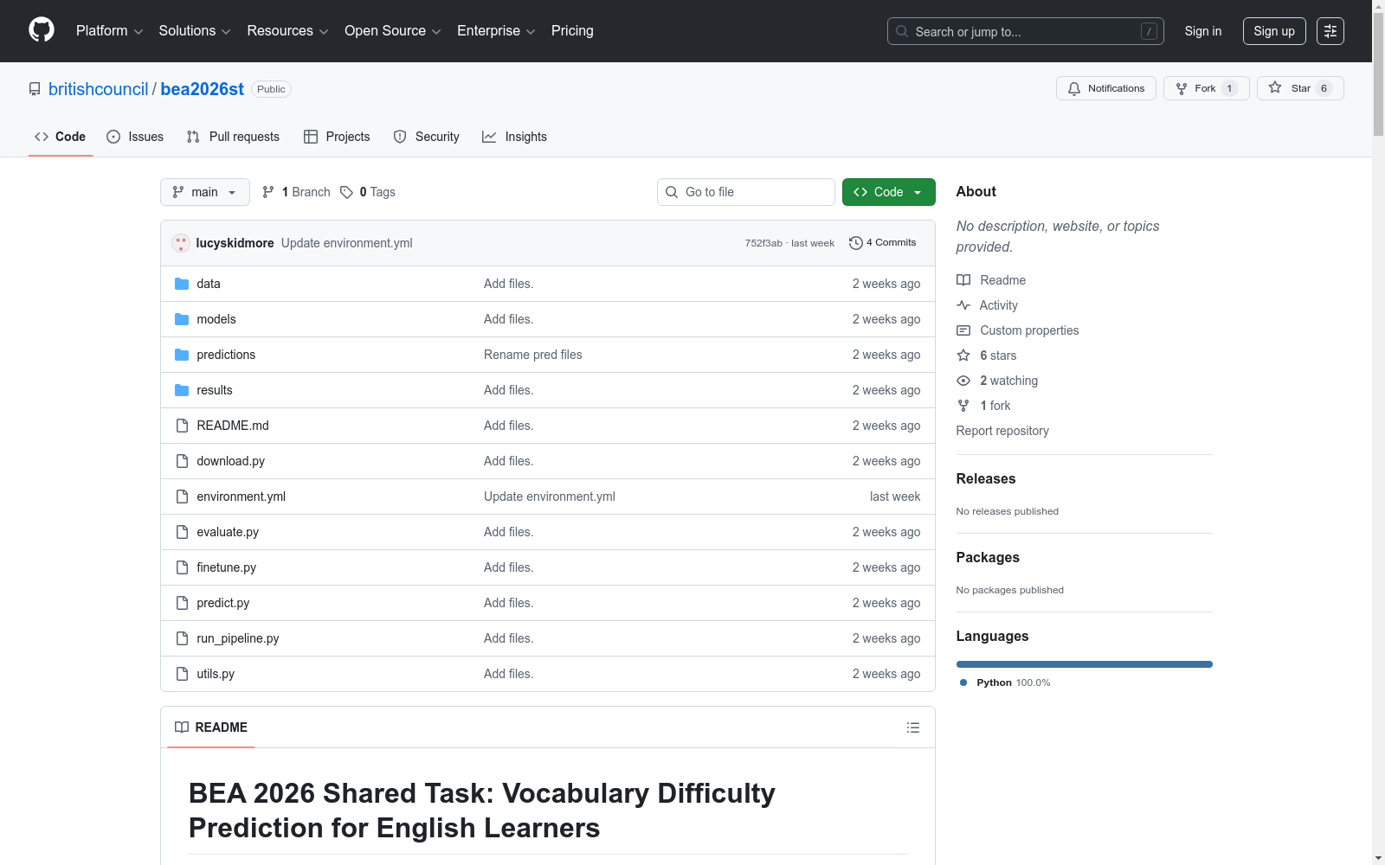Open the bea2026st repository name link
Screen dimensions: 1385x865
pyautogui.click(x=203, y=89)
